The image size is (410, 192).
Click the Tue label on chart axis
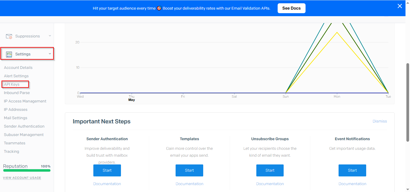[388, 96]
